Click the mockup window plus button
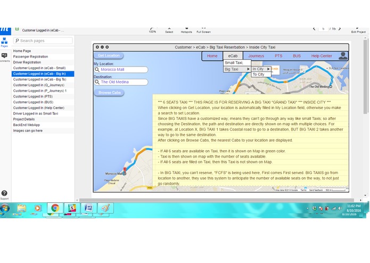 97,47
